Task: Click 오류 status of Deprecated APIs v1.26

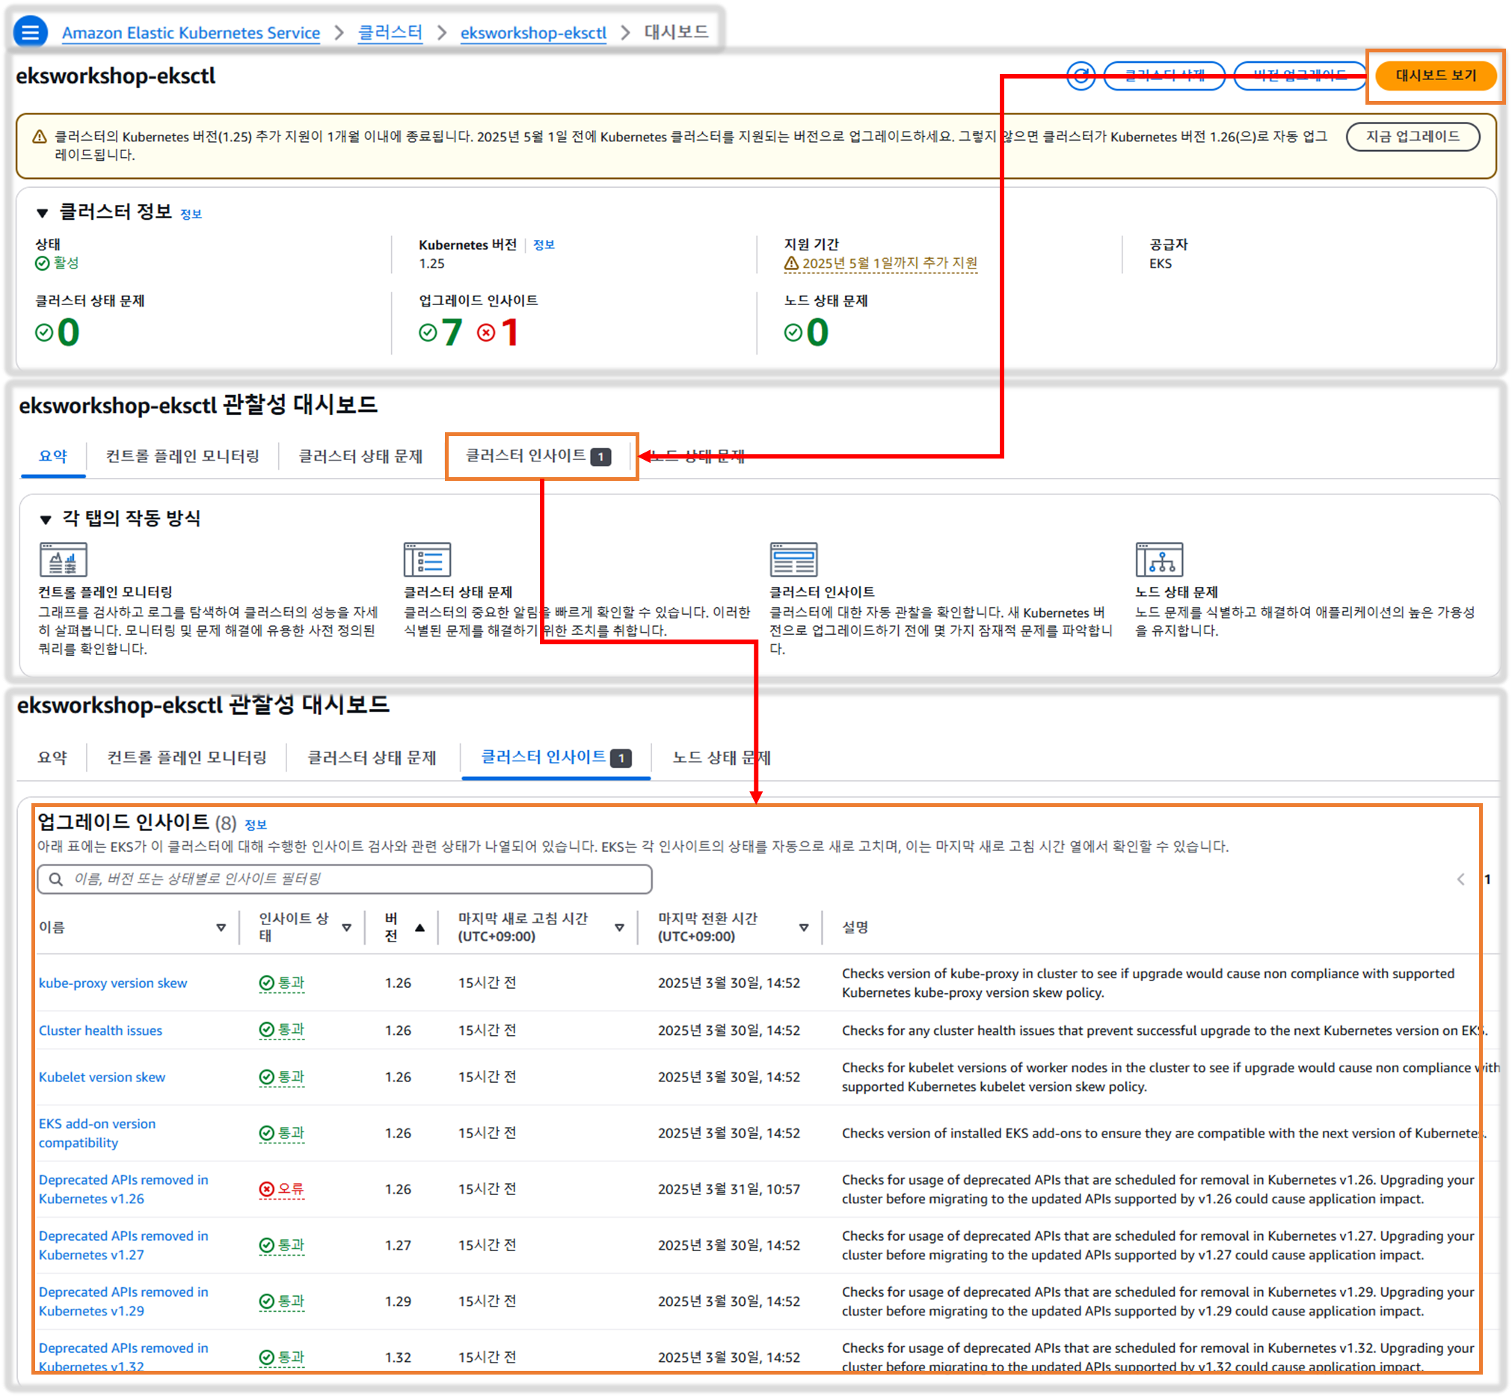Action: pos(282,1189)
